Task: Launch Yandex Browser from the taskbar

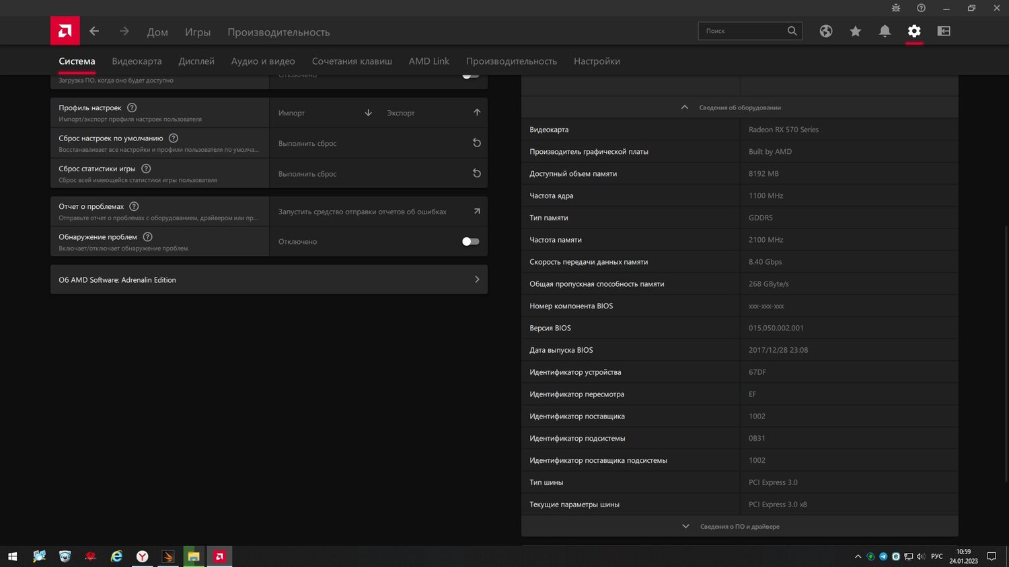Action: tap(143, 556)
